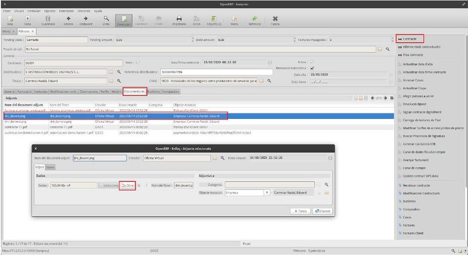Toggle the Renovació Automàtica checkbox
The width and height of the screenshot is (468, 256).
pos(312,68)
